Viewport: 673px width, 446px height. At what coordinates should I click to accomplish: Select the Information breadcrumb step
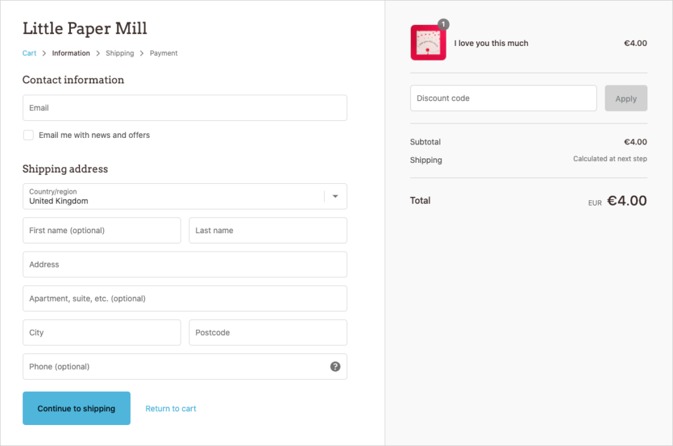pyautogui.click(x=71, y=53)
